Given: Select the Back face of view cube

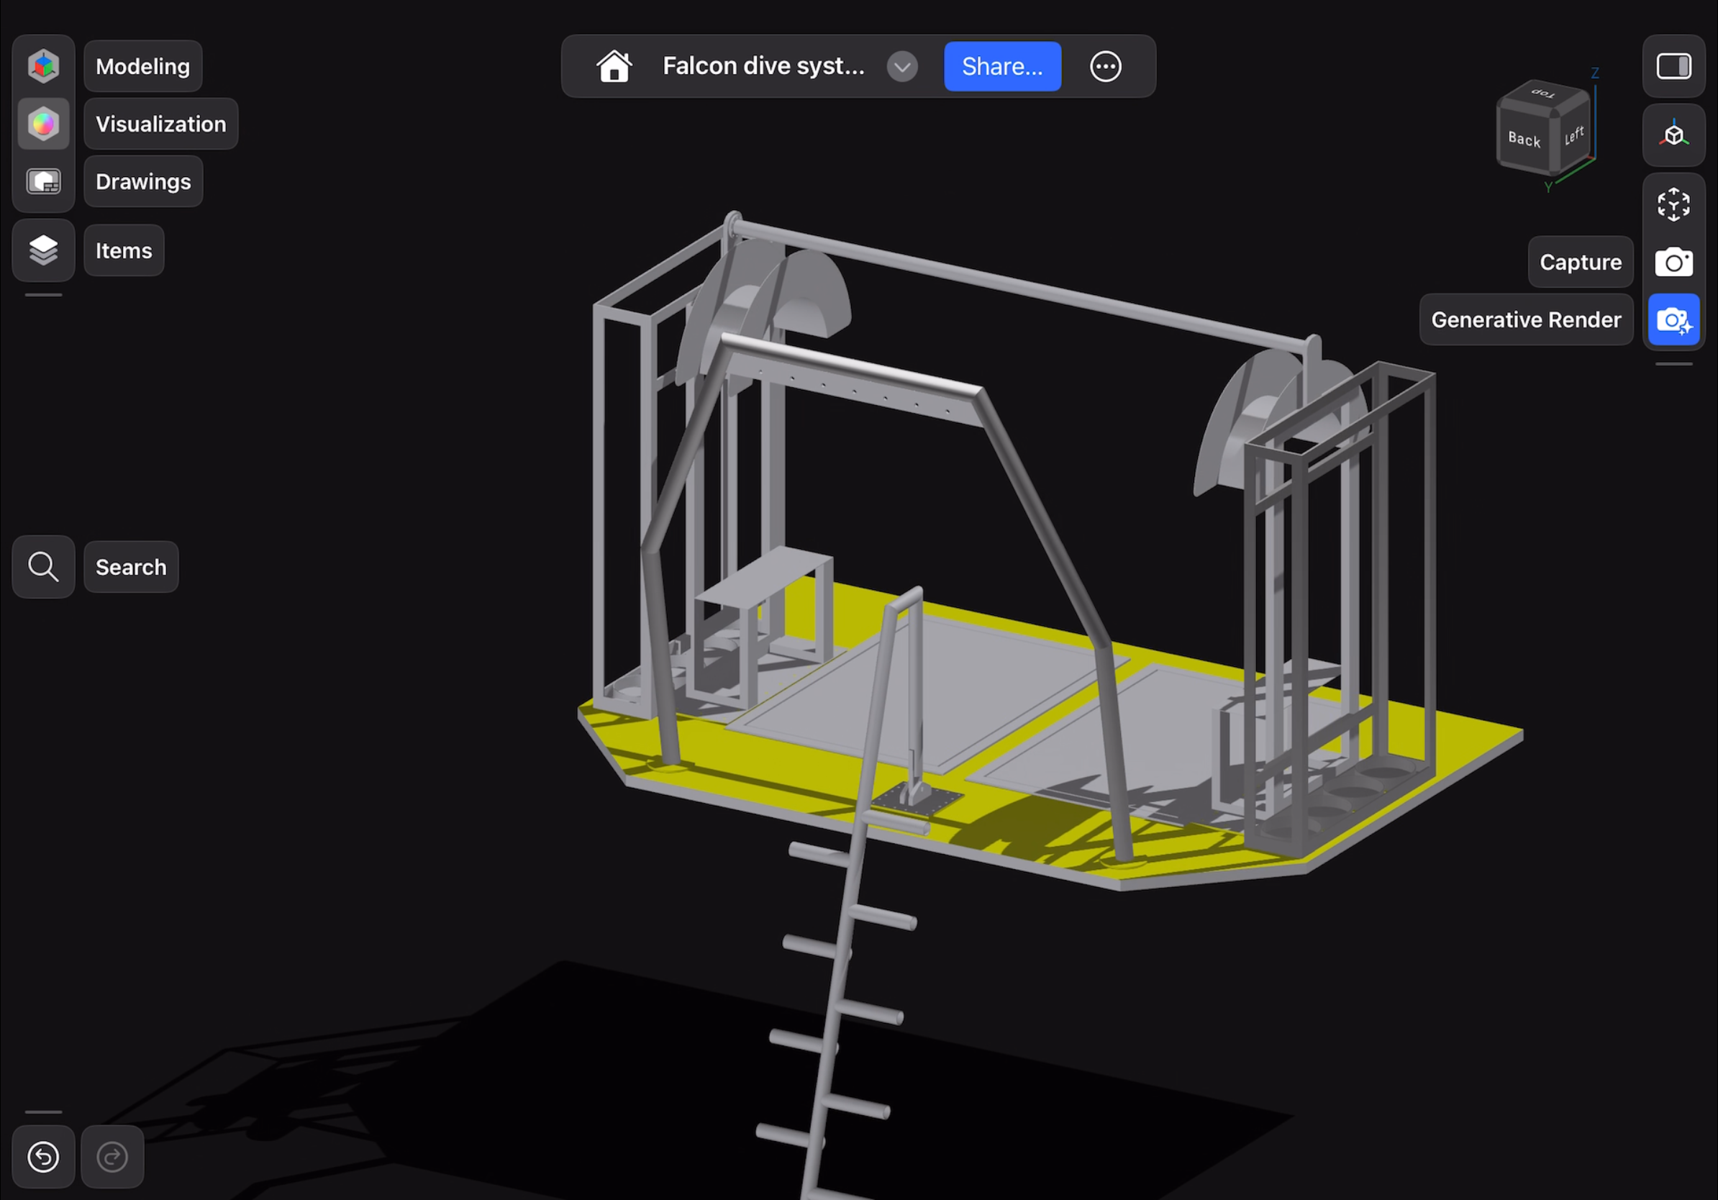Looking at the screenshot, I should tap(1524, 140).
